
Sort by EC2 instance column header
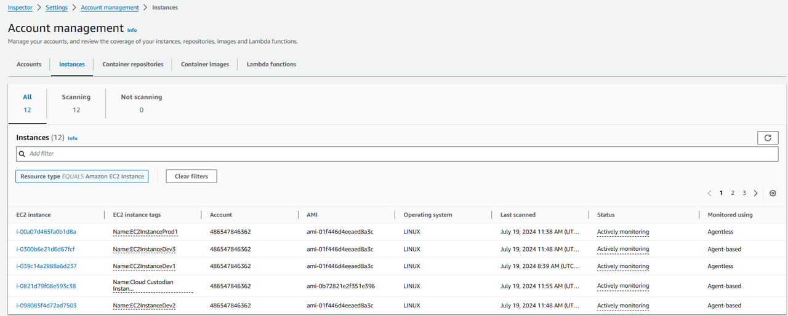tap(33, 215)
